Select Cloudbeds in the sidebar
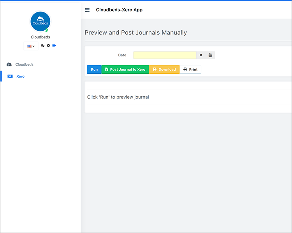 coord(24,64)
